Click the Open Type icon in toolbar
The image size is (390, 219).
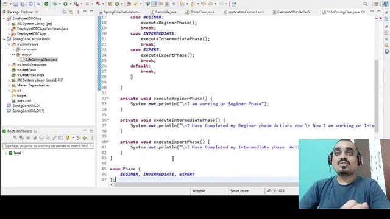point(129,4)
